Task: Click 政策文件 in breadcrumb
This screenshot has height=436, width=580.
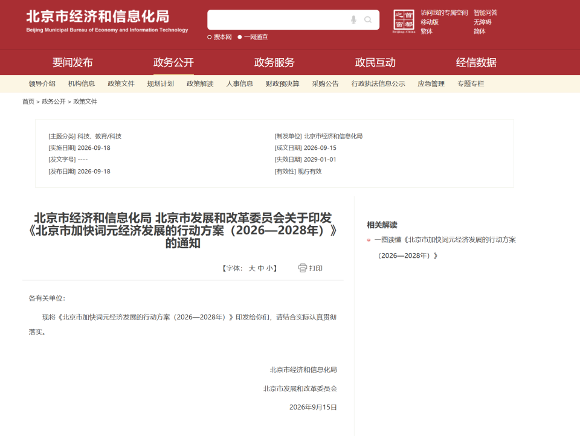Action: click(85, 101)
